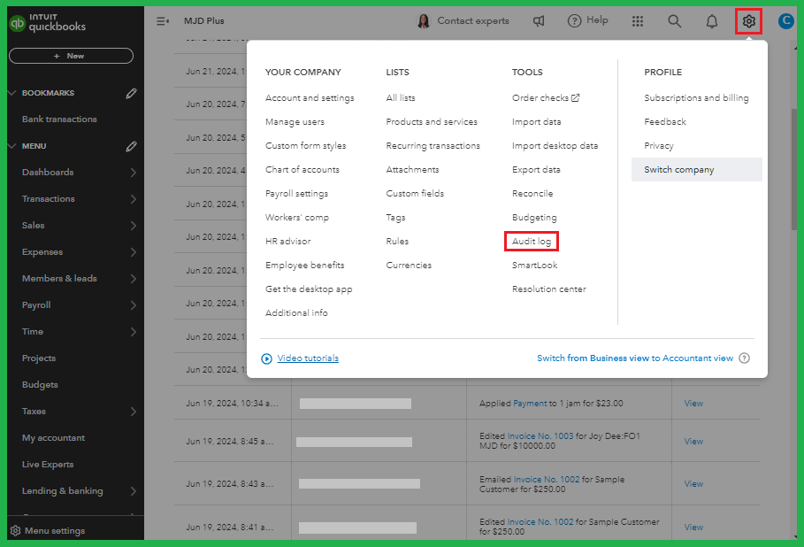The image size is (804, 547).
Task: Open the user profile avatar C
Action: [785, 21]
